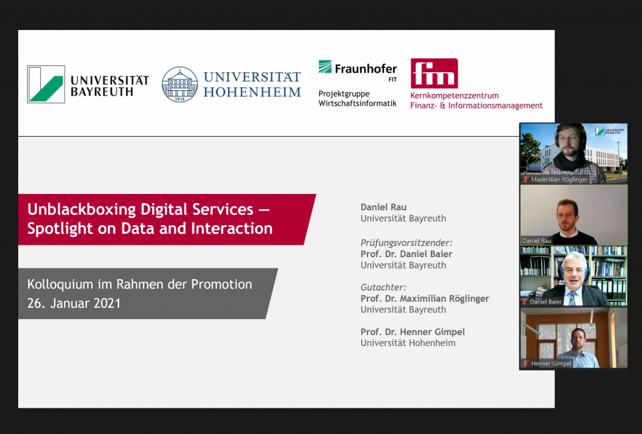Select Daniel Baier's video tile

(x=574, y=277)
